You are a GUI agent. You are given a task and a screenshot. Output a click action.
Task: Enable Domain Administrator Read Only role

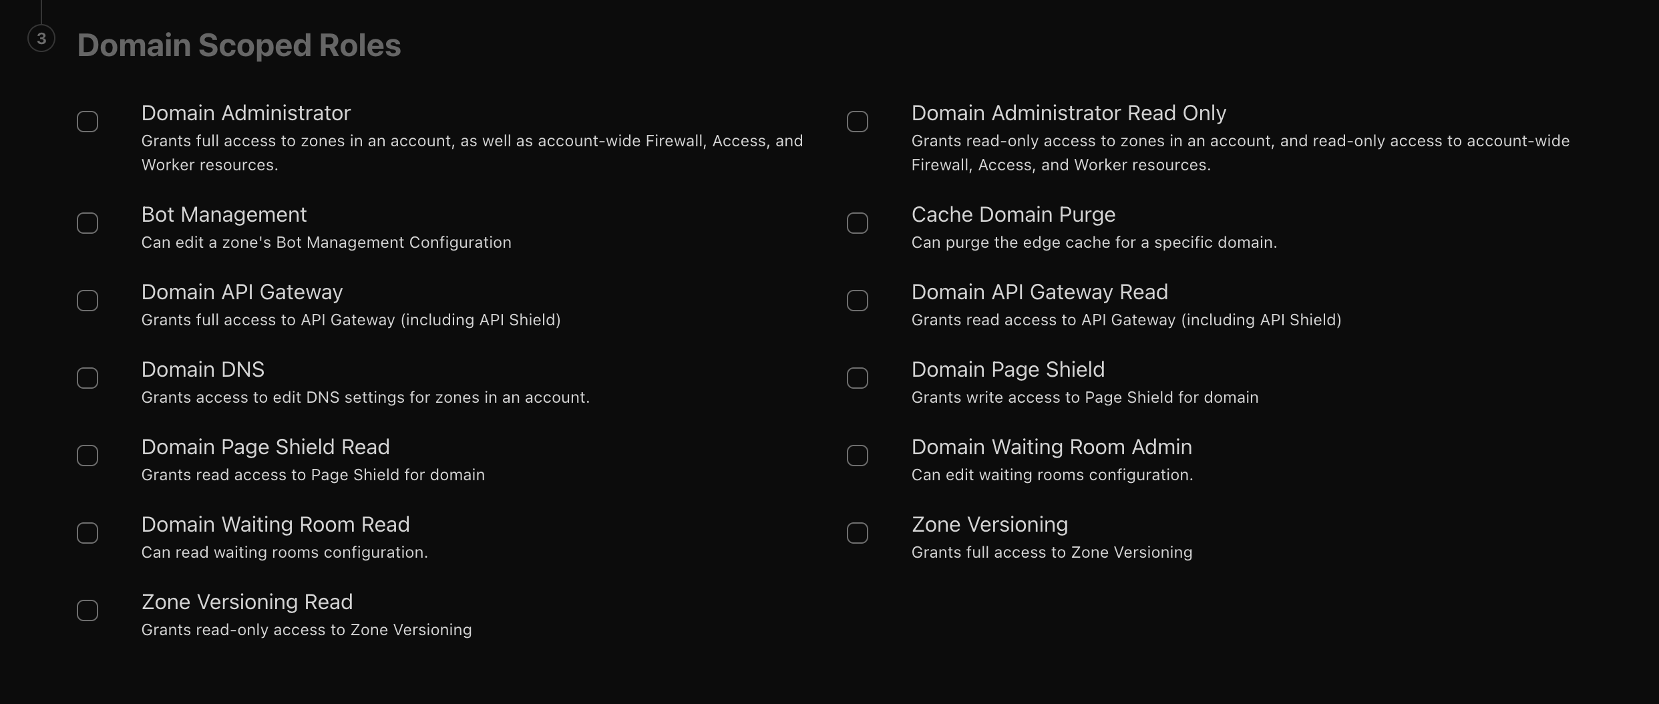coord(858,122)
